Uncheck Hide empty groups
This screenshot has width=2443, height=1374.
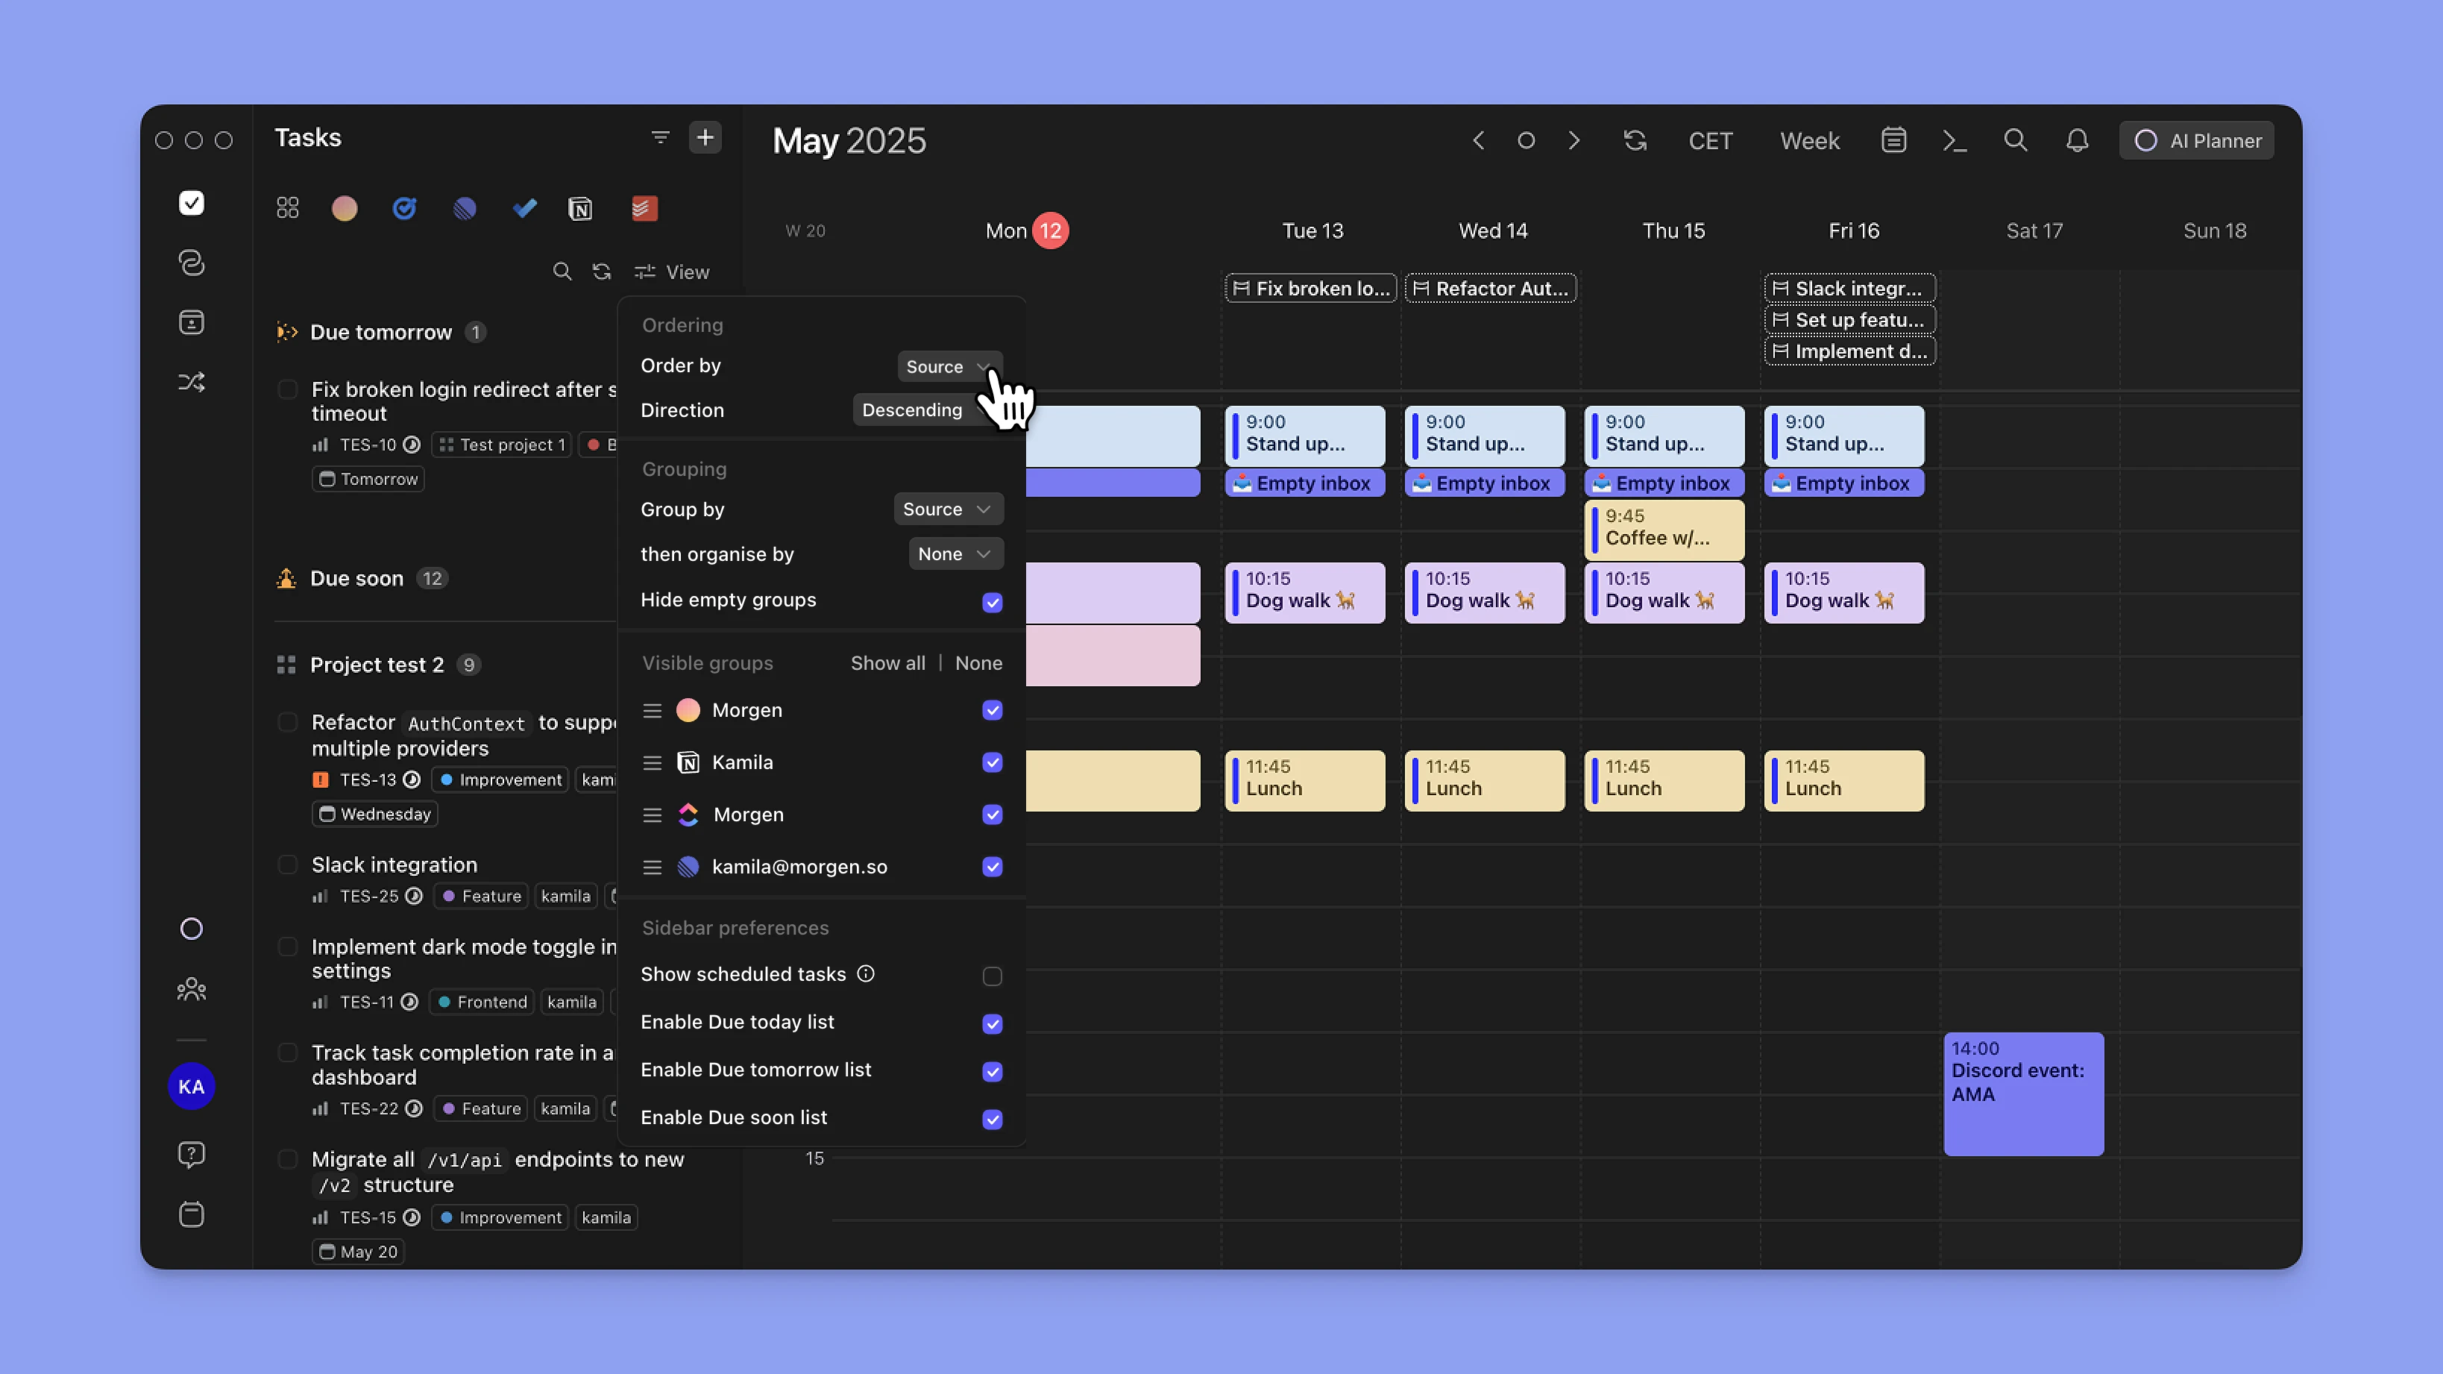point(992,602)
